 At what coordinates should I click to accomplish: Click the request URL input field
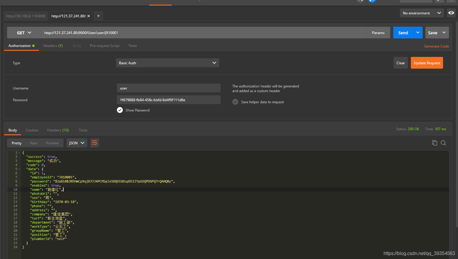click(204, 33)
